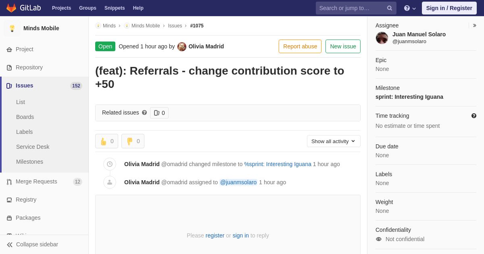This screenshot has width=484, height=254.
Task: Open the help question mark menu
Action: pyautogui.click(x=410, y=8)
